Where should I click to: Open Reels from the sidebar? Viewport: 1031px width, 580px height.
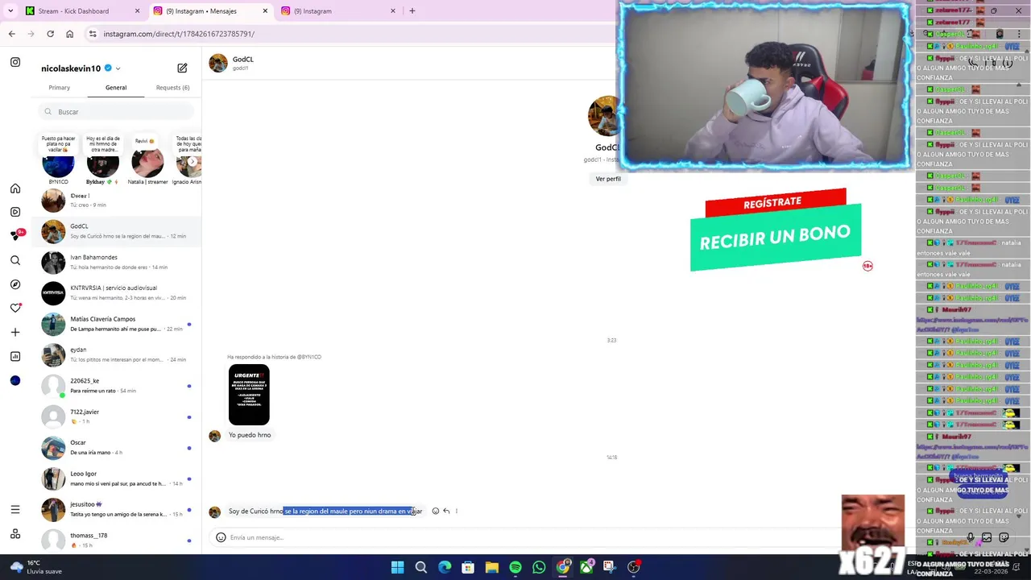15,212
